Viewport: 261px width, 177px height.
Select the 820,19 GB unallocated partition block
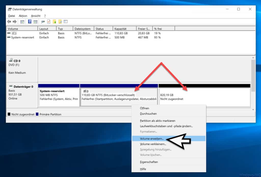click(x=204, y=97)
